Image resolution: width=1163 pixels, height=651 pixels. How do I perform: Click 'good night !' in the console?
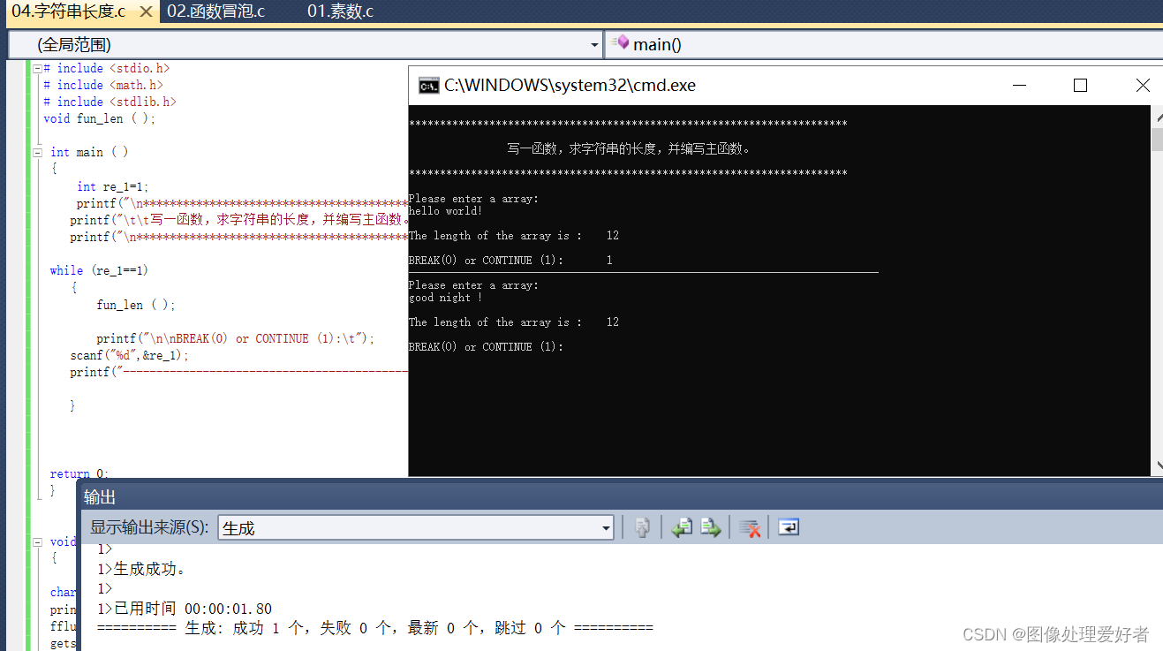click(x=446, y=298)
